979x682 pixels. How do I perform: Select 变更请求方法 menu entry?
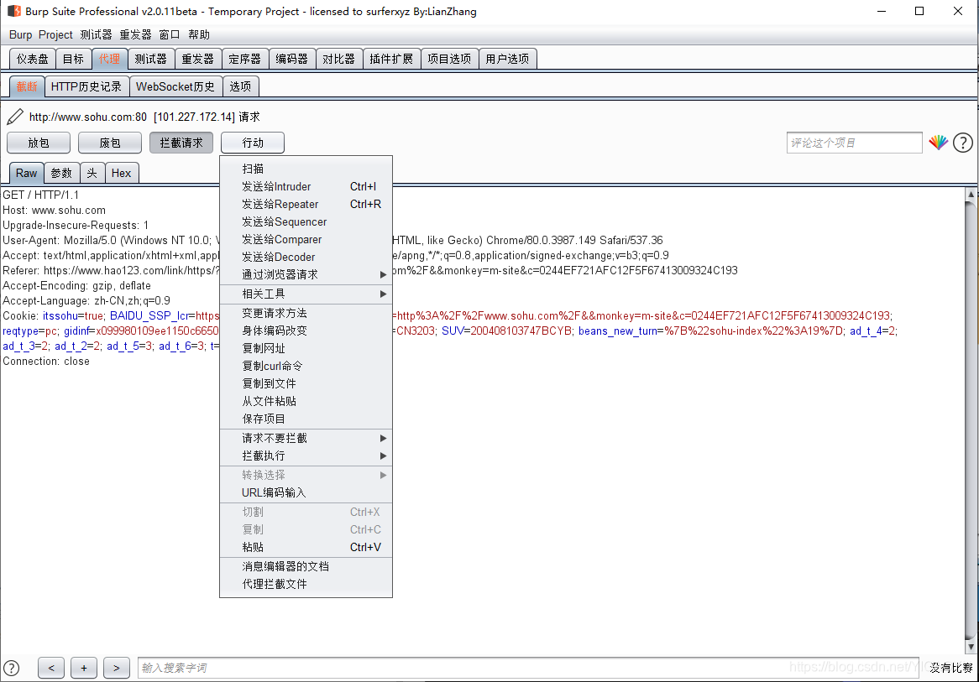point(306,313)
